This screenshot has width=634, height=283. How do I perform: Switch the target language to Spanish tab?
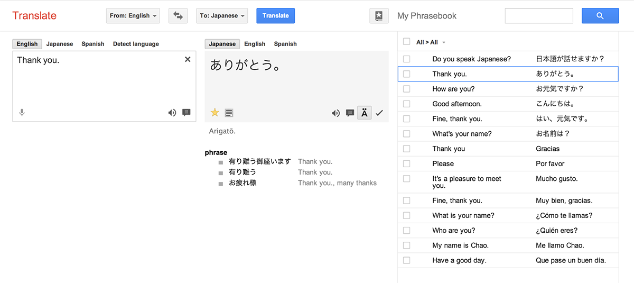[x=285, y=44]
